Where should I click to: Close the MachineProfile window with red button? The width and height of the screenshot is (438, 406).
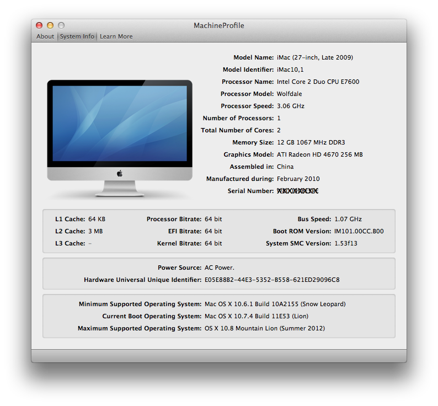click(x=39, y=25)
